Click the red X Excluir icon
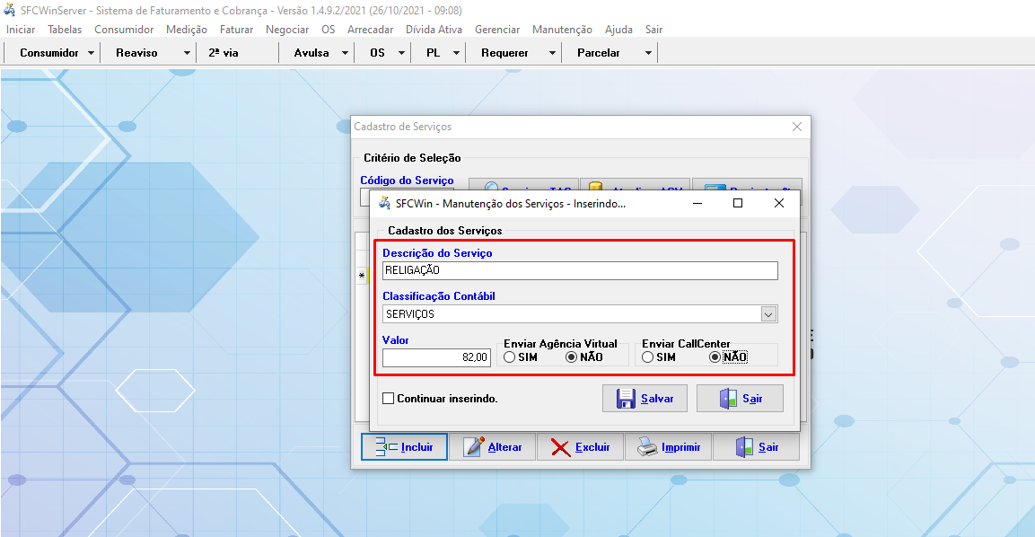 pos(560,447)
